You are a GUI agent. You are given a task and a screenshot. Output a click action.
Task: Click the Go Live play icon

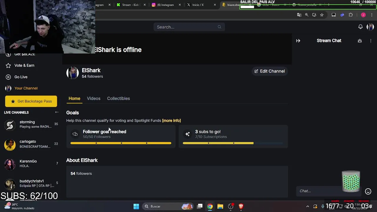[x=9, y=77]
